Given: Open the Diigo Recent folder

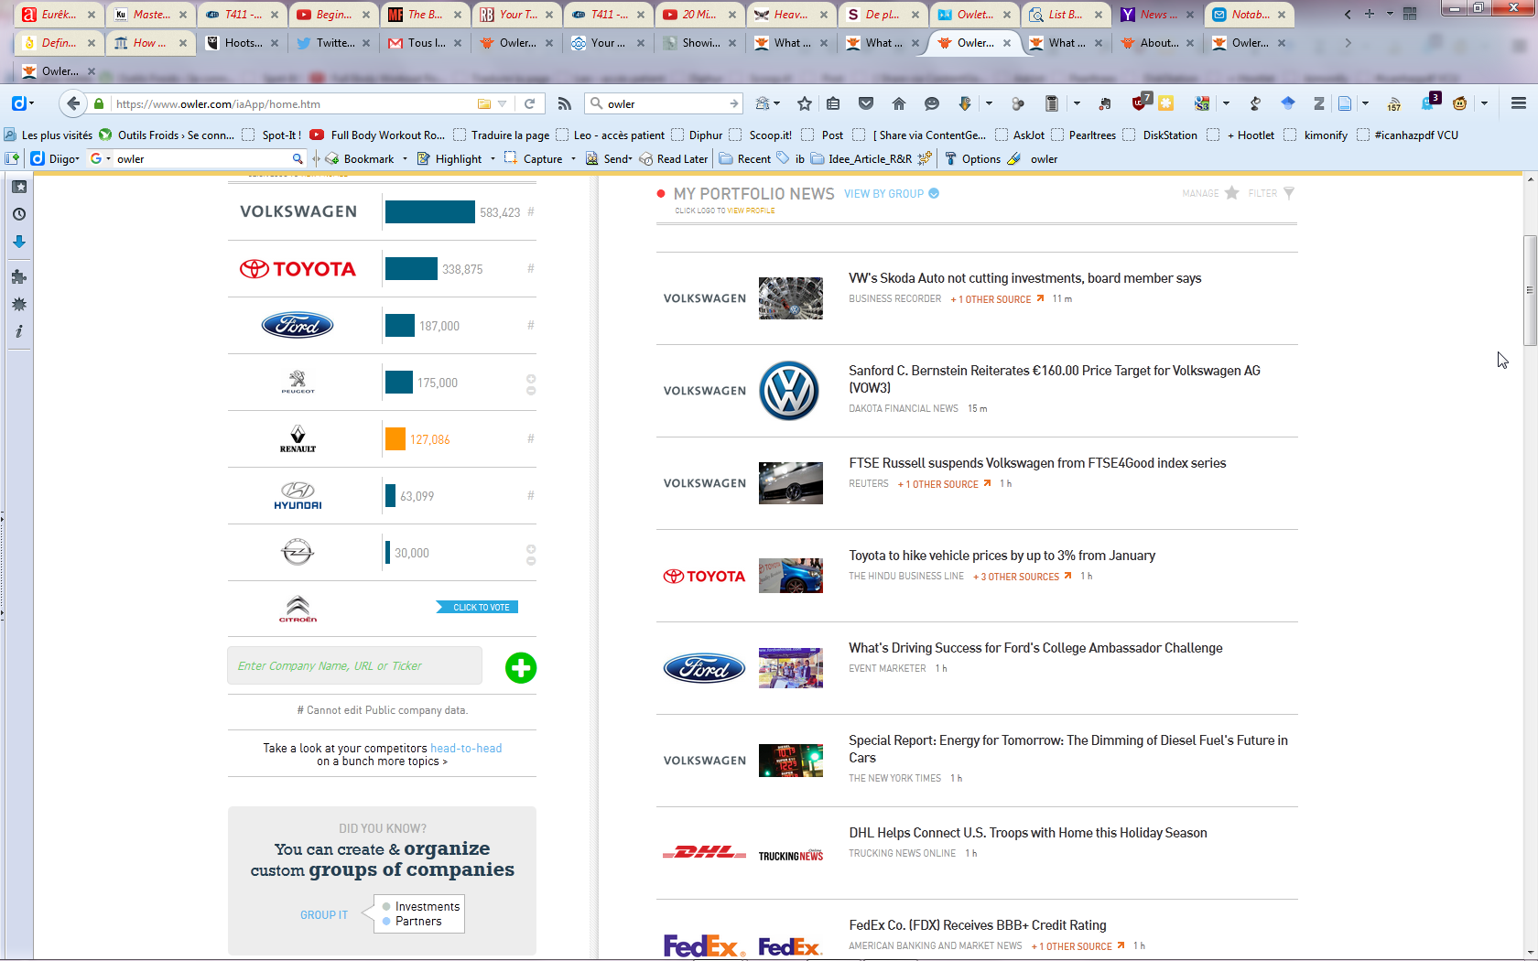Looking at the screenshot, I should pos(745,158).
